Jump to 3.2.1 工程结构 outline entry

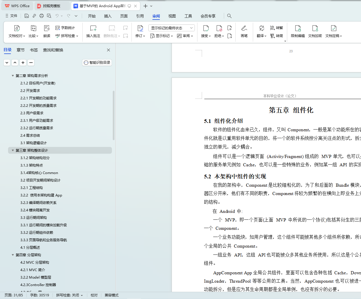point(32,188)
